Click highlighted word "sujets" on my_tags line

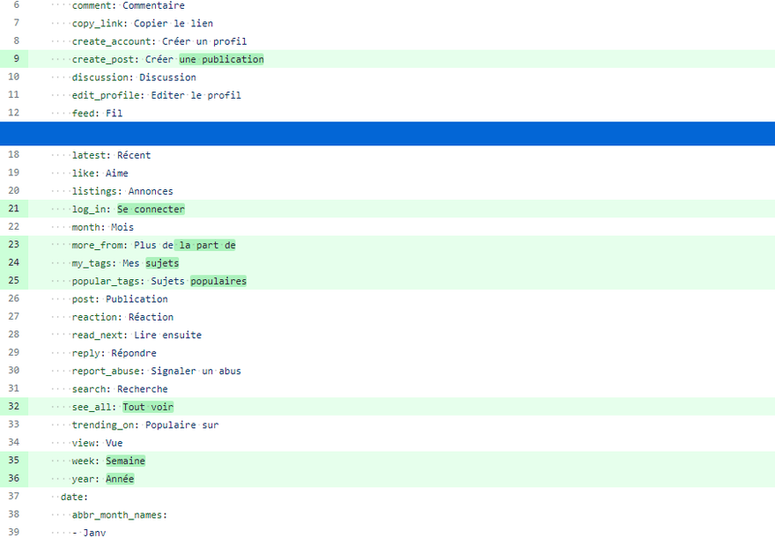(x=162, y=263)
